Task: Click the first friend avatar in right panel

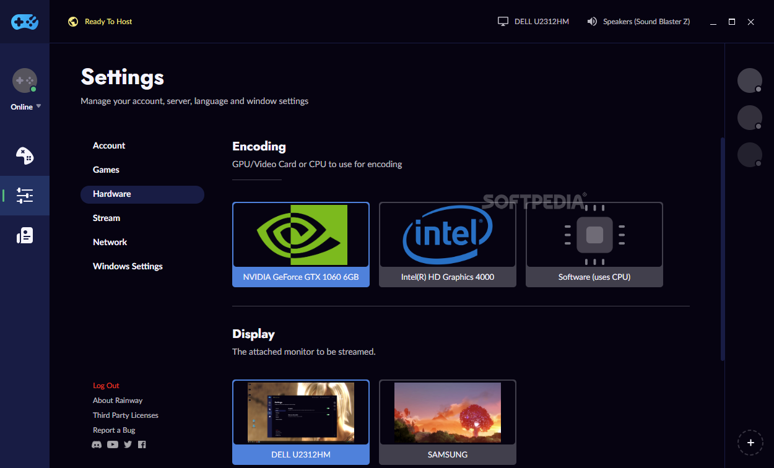Action: 750,80
